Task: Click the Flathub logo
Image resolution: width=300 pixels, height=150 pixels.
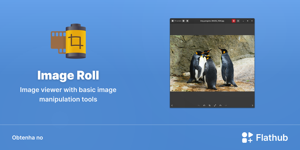Action: tap(265, 137)
